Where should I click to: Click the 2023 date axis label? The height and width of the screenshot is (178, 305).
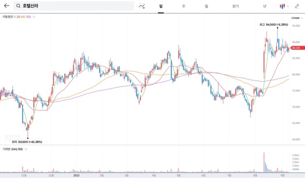(x=76, y=176)
